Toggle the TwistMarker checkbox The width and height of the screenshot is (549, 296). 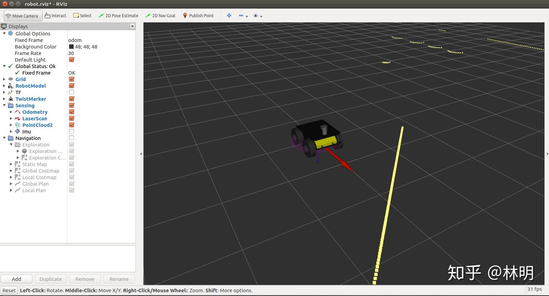[72, 99]
